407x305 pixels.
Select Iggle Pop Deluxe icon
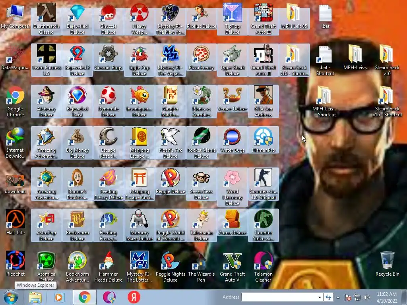point(140,60)
